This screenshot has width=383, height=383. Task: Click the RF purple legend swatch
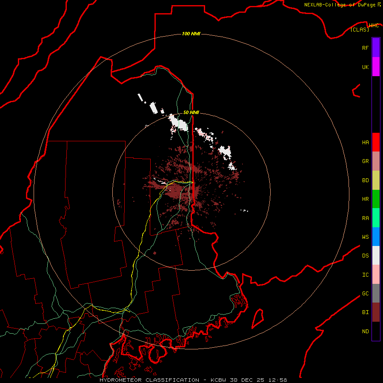tap(376, 48)
